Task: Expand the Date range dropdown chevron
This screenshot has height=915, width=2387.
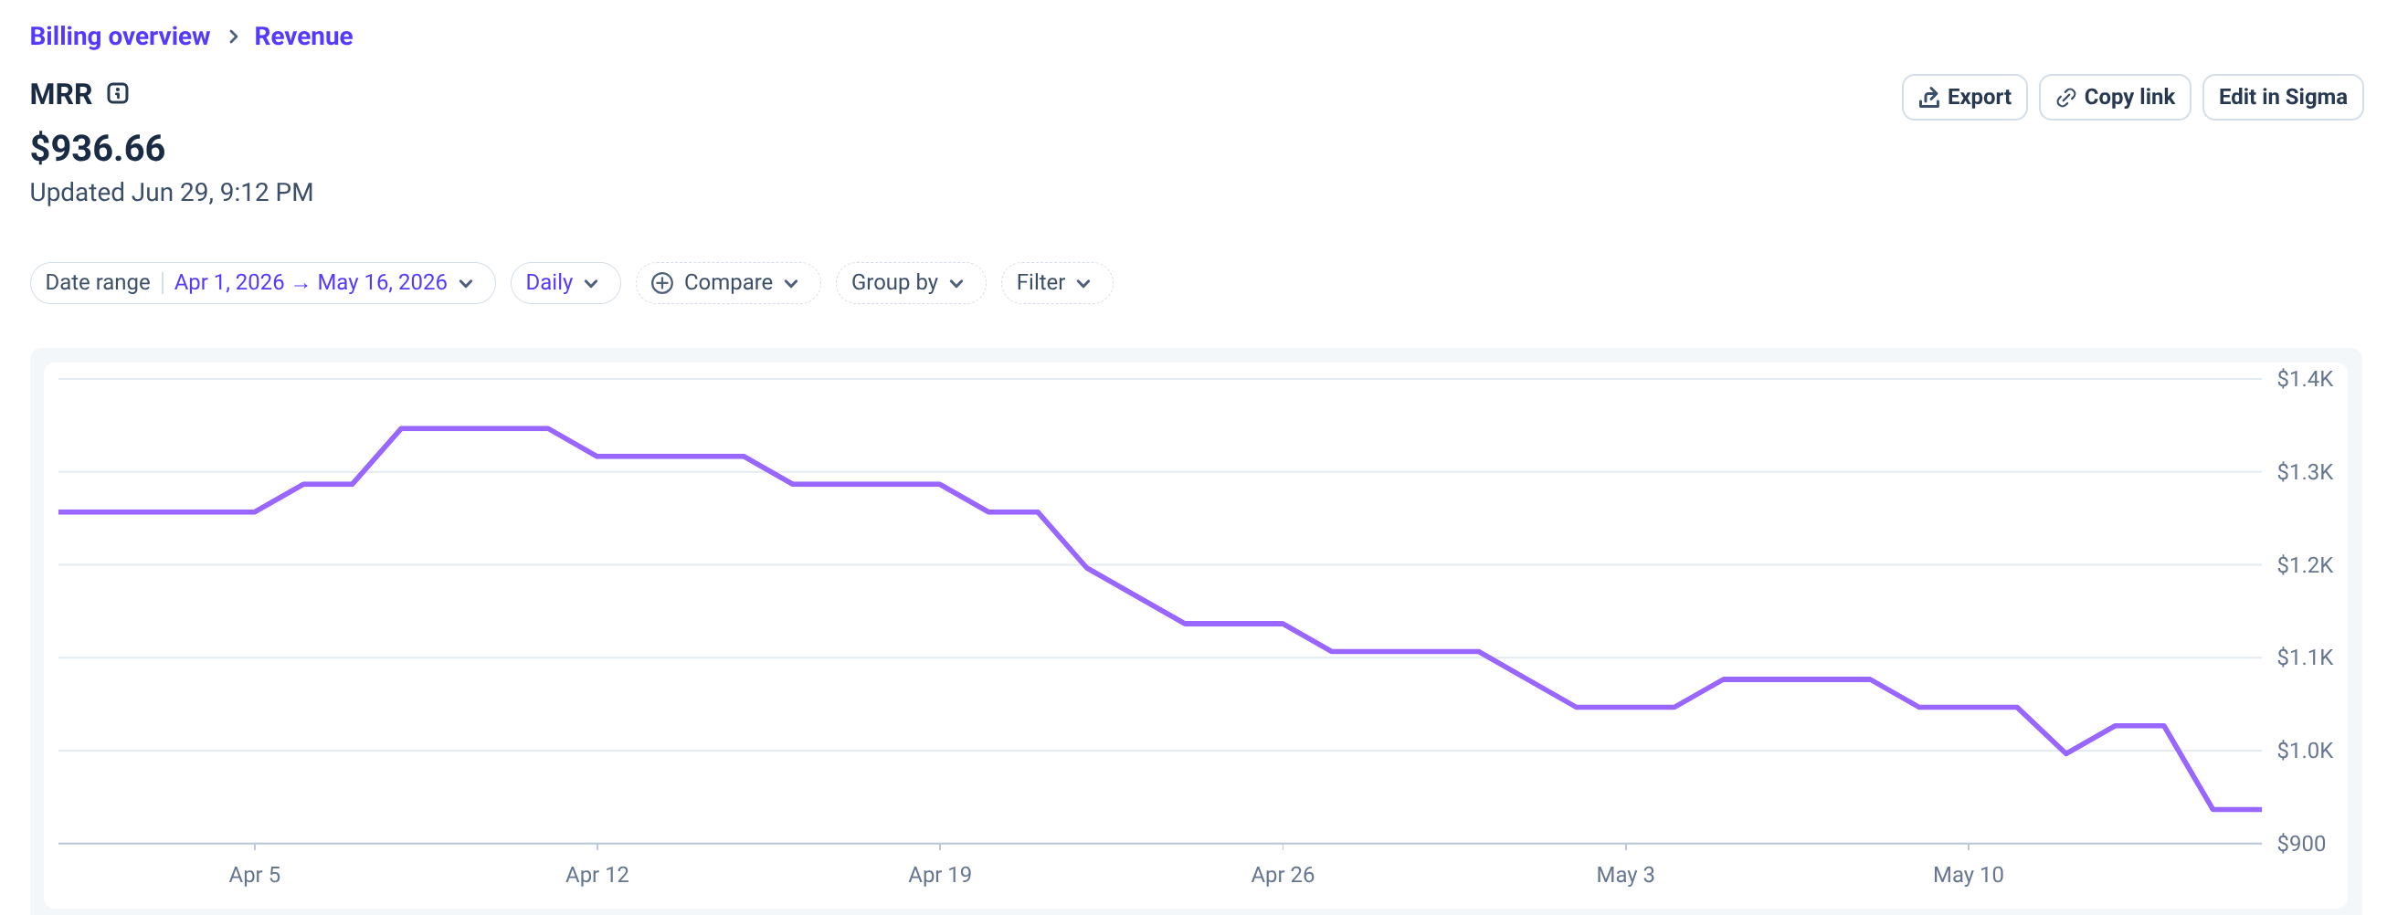Action: pyautogui.click(x=466, y=283)
